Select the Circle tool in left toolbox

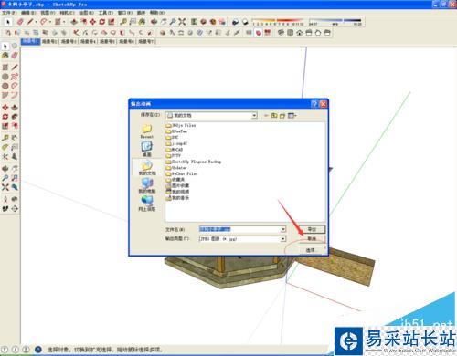(5, 77)
